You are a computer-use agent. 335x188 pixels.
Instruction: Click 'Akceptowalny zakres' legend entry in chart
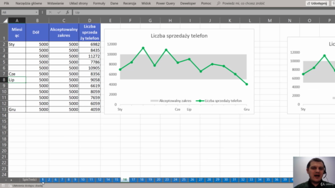[171, 101]
